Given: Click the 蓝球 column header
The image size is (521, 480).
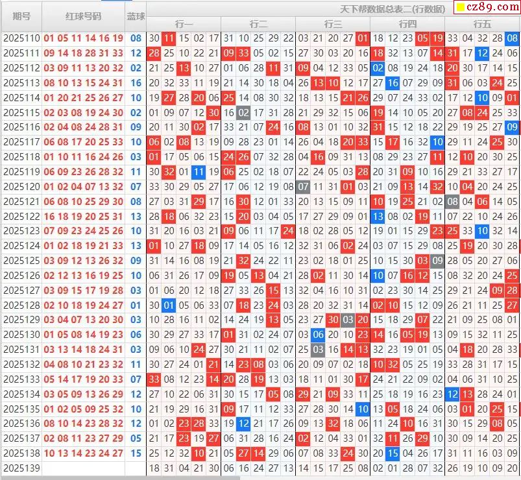Looking at the screenshot, I should [136, 16].
